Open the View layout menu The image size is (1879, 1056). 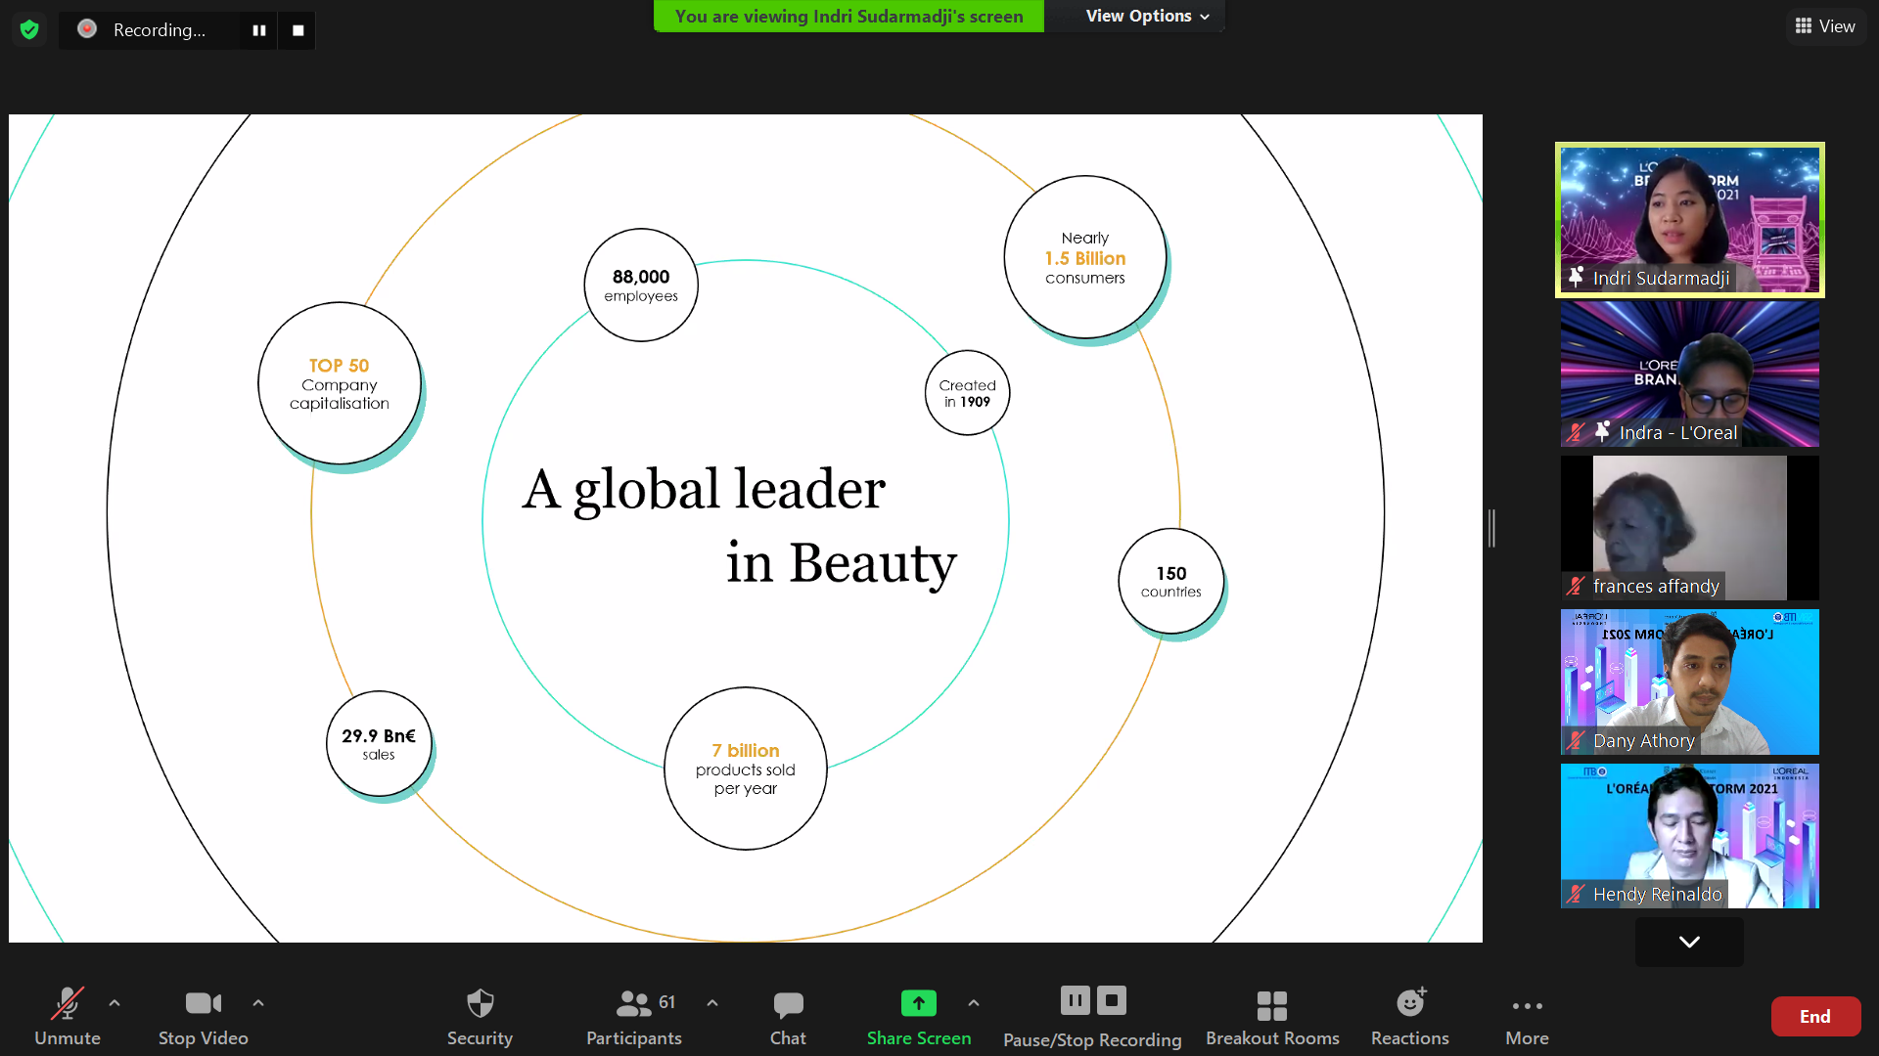pyautogui.click(x=1825, y=26)
